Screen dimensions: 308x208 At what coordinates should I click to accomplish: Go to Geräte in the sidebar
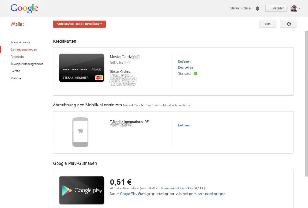(x=15, y=71)
